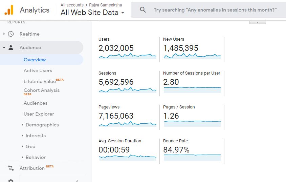This screenshot has height=182, width=286.
Task: Click the All accounts breadcrumb link
Action: click(72, 5)
